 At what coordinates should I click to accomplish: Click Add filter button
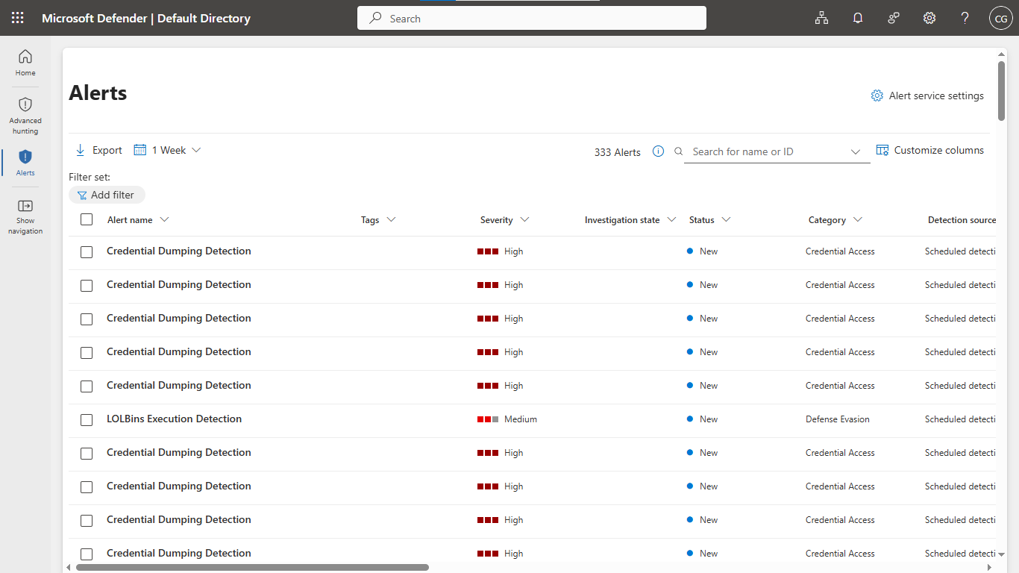click(x=107, y=195)
